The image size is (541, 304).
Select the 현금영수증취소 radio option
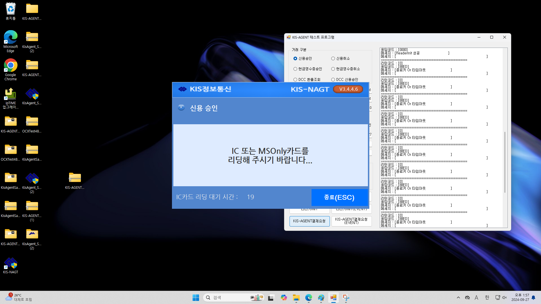point(333,69)
